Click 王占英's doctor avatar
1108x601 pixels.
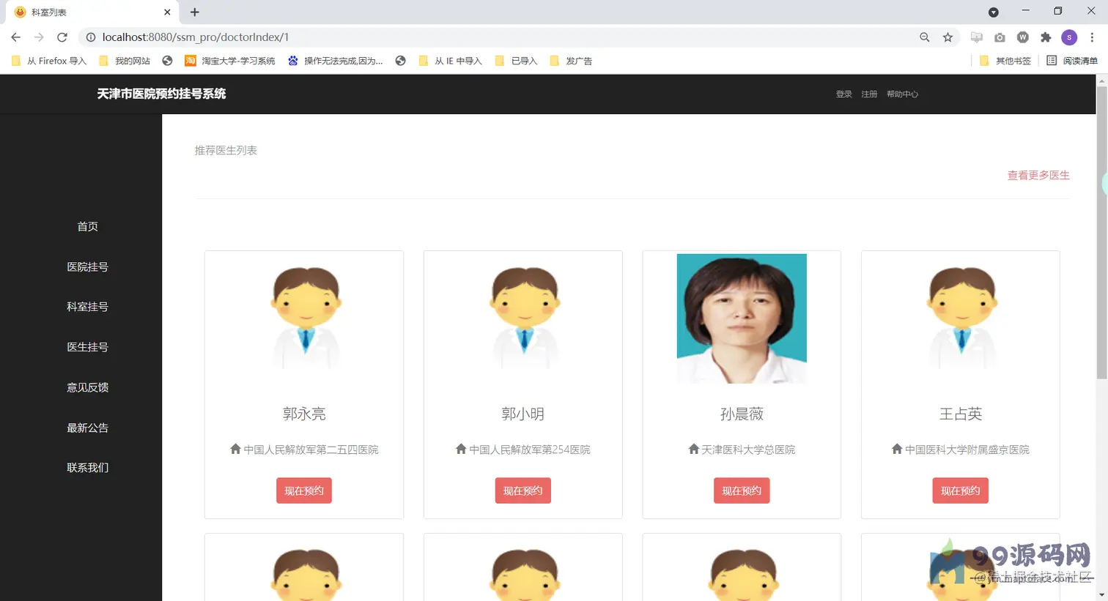pos(961,318)
